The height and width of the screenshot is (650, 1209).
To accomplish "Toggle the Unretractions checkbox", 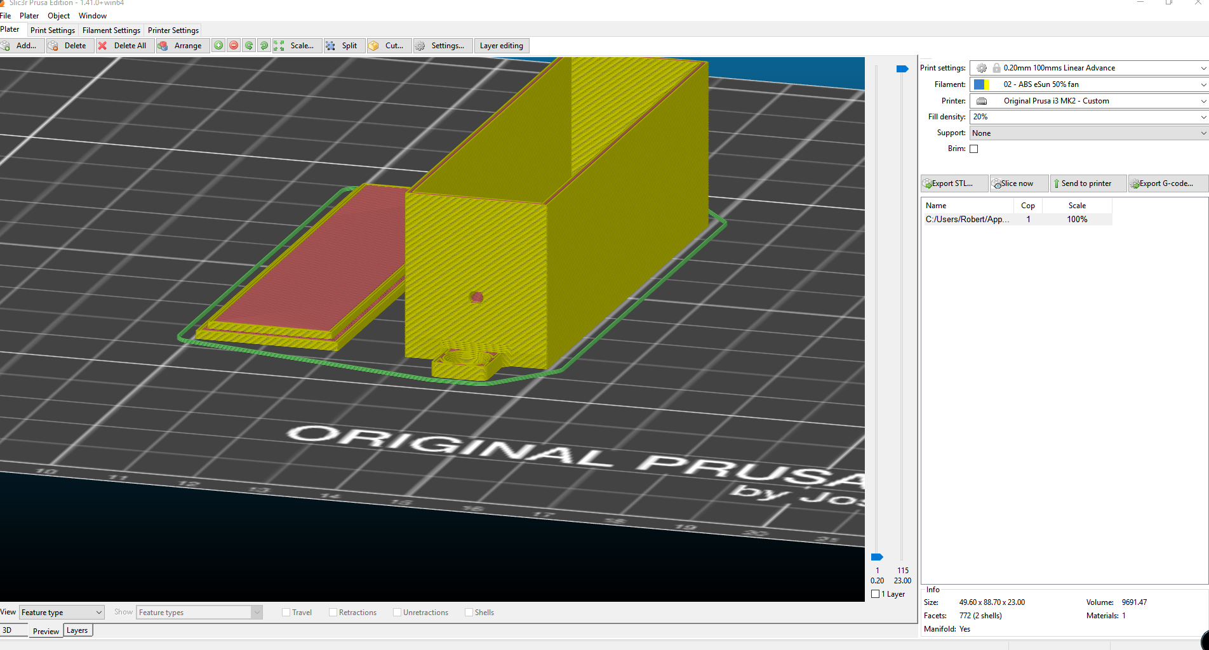I will click(397, 613).
